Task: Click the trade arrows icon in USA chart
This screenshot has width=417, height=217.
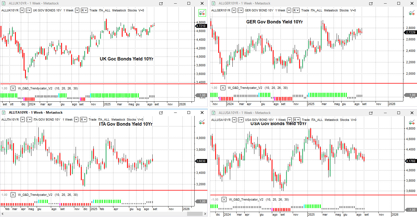Action: pyautogui.click(x=412, y=122)
